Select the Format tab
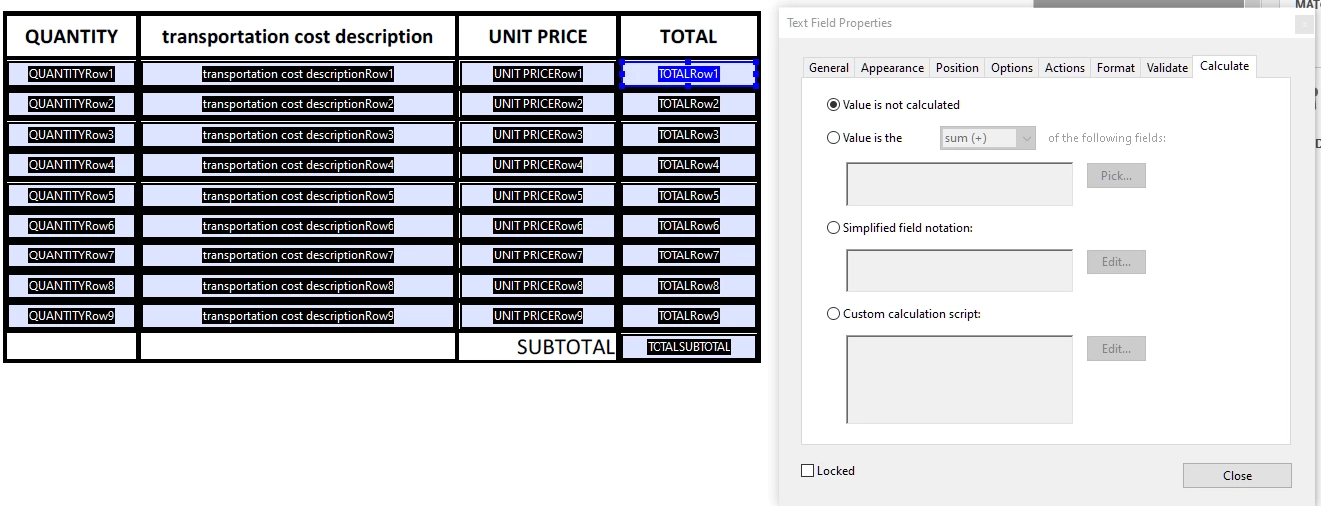Screen dimensions: 1321x506 pos(1115,68)
